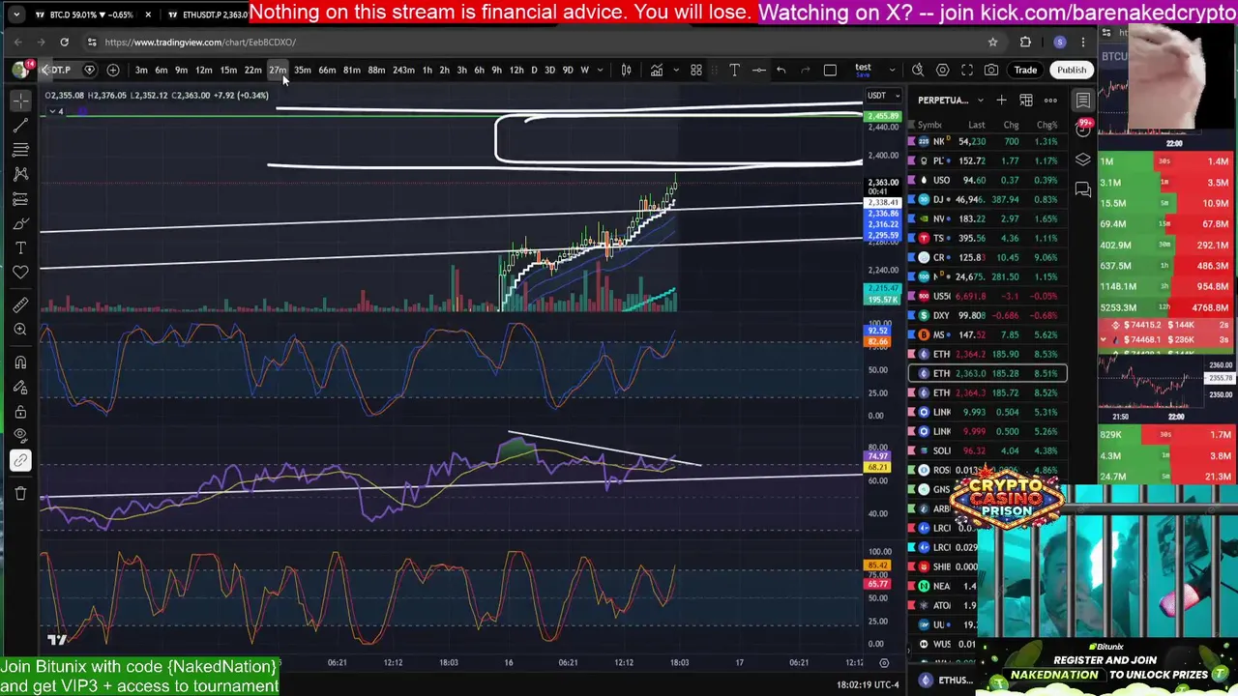1238x696 pixels.
Task: Bookmark this page with the star icon
Action: coord(992,42)
